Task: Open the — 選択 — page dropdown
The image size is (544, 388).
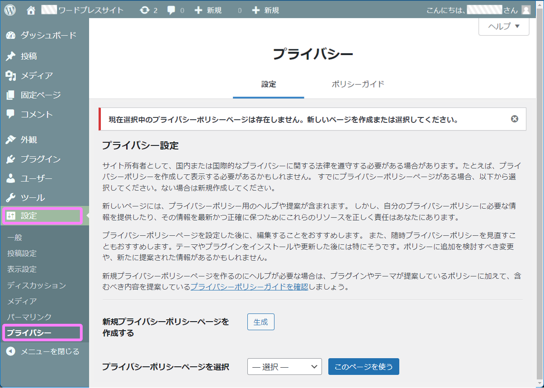Action: pyautogui.click(x=284, y=366)
